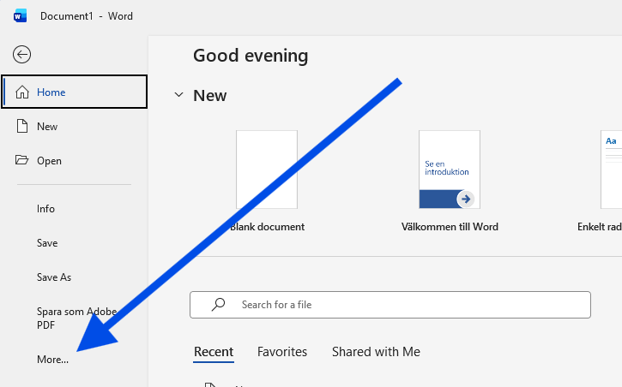Select New in the backstage sidebar
The image size is (622, 387).
pos(74,126)
